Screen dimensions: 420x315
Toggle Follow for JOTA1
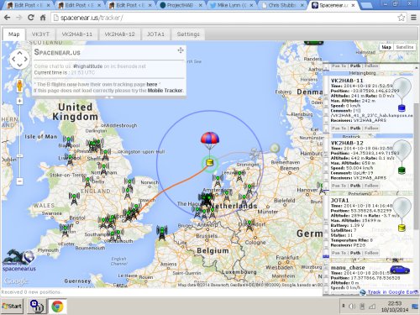coord(371,253)
